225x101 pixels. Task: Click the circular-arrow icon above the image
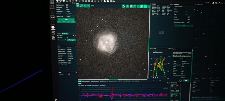click(124, 6)
